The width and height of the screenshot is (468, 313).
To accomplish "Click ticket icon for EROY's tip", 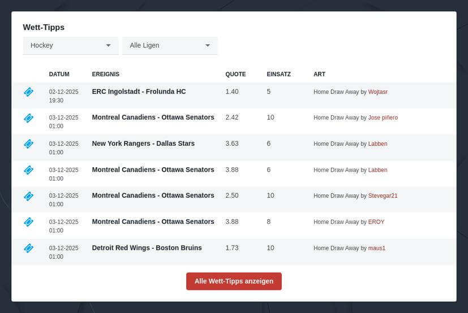I will tap(29, 222).
